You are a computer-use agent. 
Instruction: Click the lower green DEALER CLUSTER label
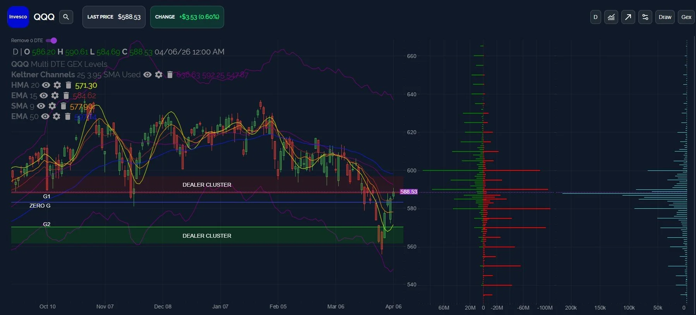207,236
